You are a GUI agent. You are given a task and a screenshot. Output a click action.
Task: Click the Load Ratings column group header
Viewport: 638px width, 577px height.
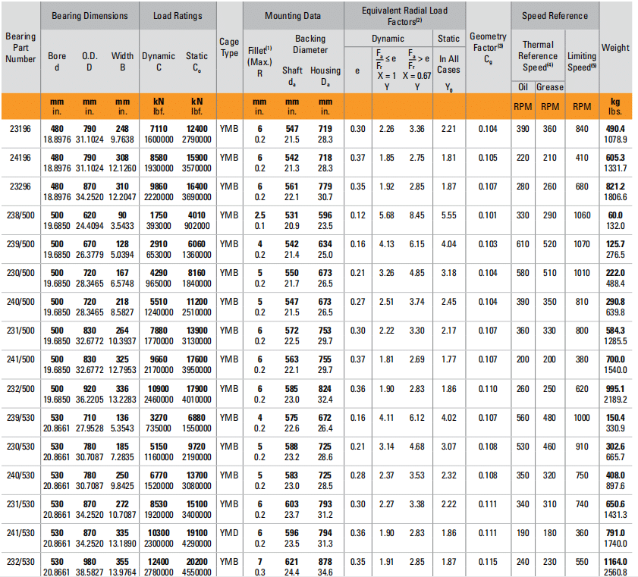(177, 16)
